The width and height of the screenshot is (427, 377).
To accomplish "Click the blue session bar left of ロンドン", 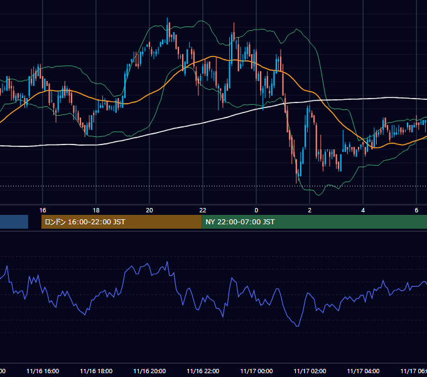I will pos(14,222).
